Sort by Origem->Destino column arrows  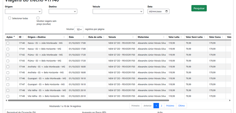coord(64,37)
